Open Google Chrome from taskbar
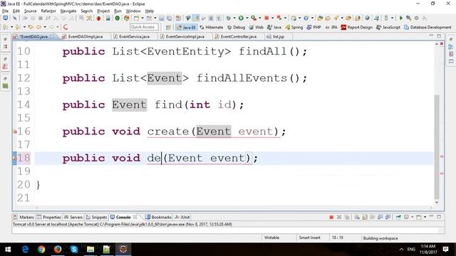 (41, 250)
